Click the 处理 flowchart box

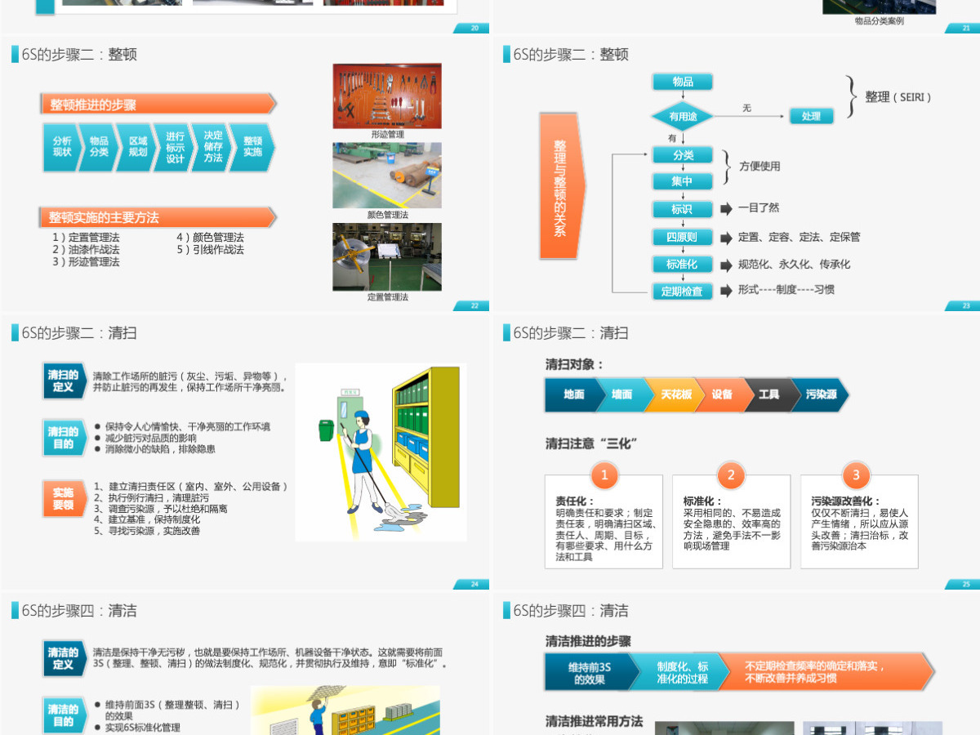[x=811, y=116]
